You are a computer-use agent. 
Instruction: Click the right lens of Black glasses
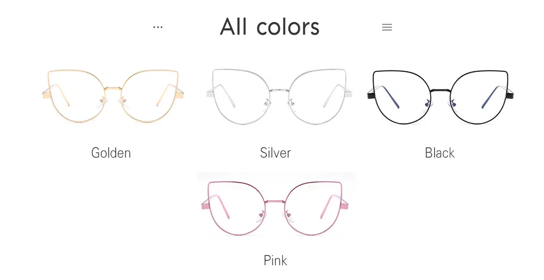point(479,97)
